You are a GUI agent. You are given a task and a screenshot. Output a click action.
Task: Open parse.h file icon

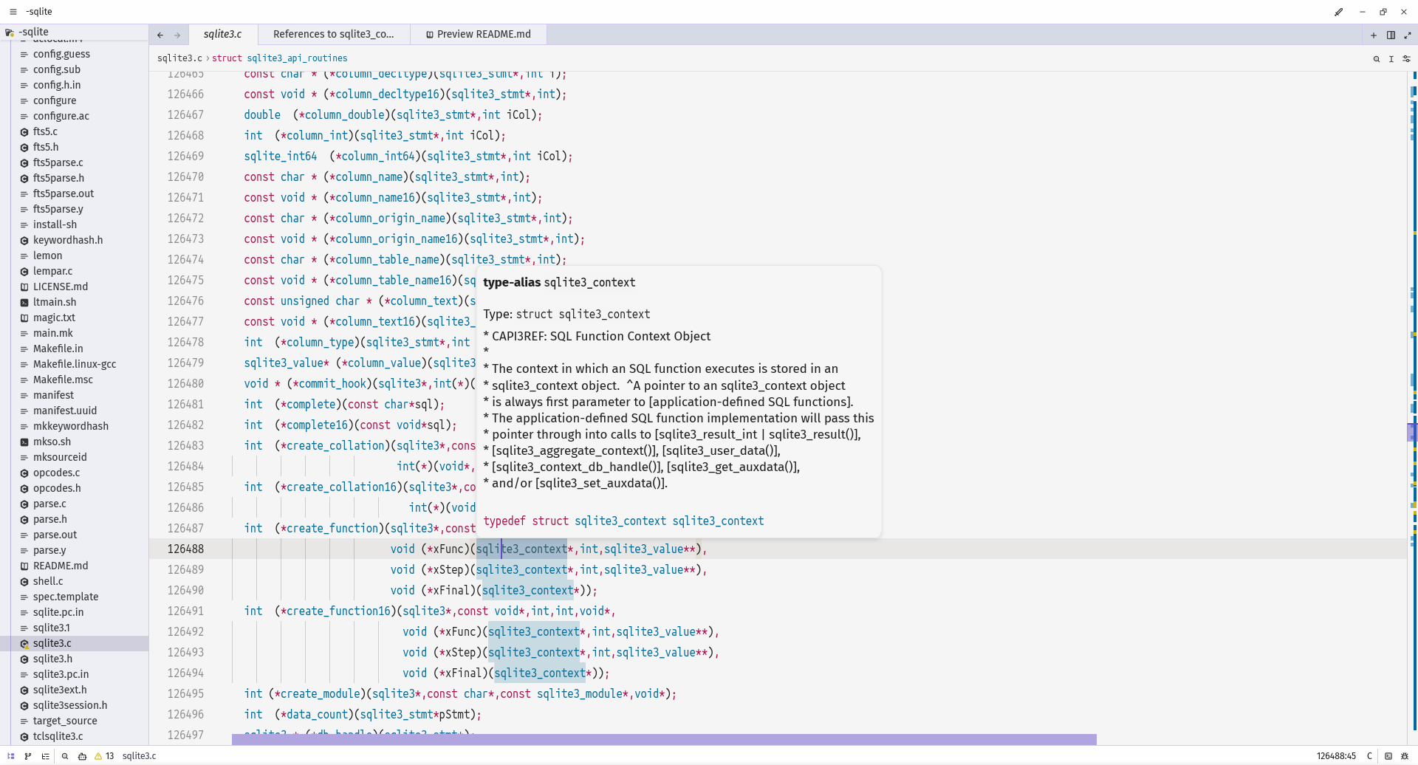pos(24,520)
